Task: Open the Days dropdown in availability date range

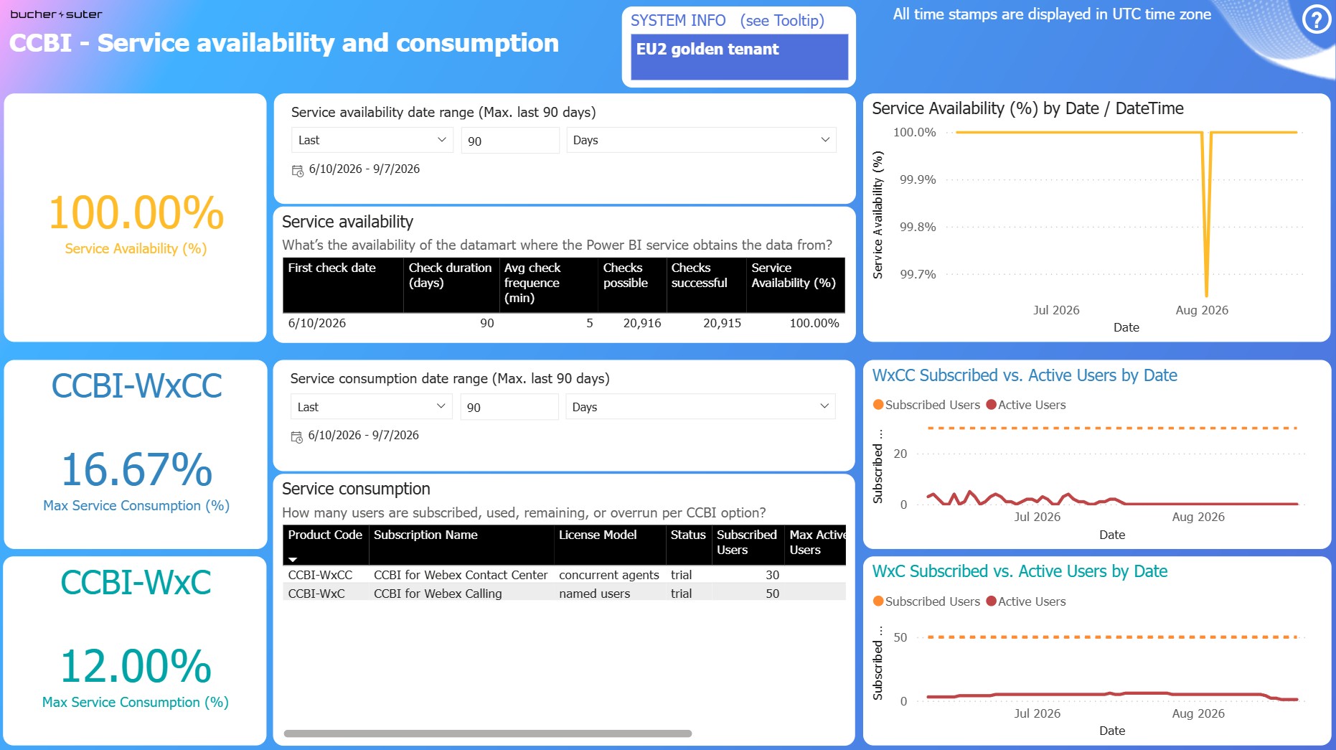Action: 701,140
